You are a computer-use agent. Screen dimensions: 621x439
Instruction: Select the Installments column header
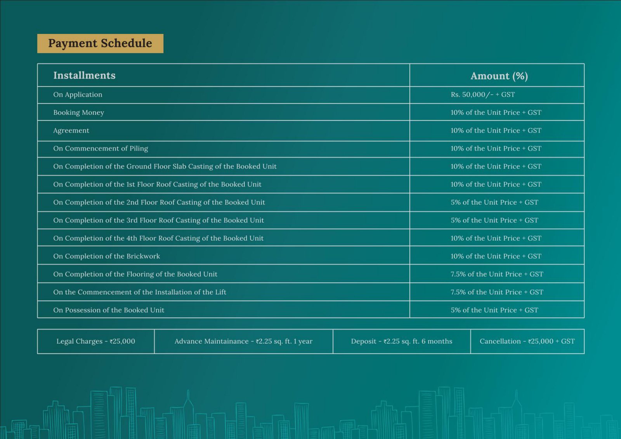click(84, 75)
